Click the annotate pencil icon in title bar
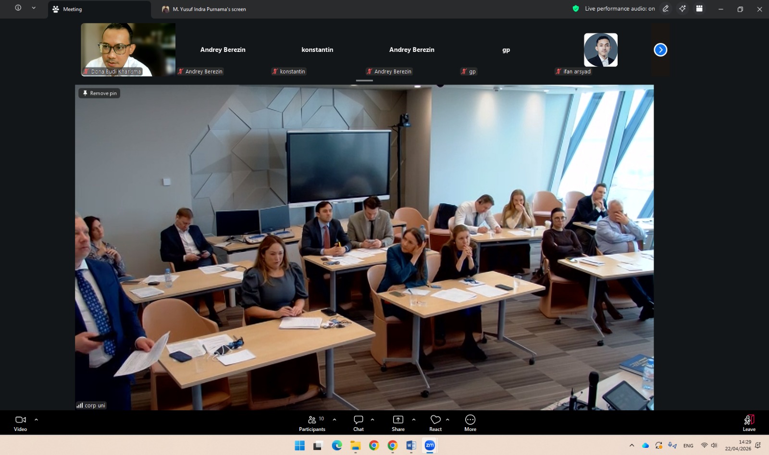Screen dimensions: 769x455 666,9
